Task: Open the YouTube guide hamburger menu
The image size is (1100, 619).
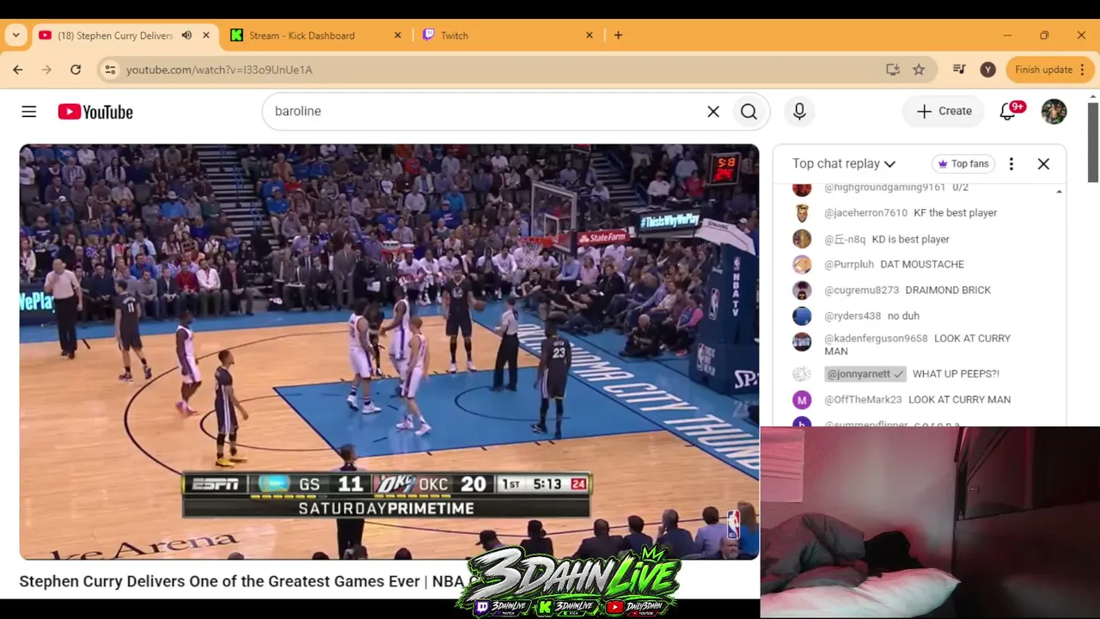Action: (29, 112)
